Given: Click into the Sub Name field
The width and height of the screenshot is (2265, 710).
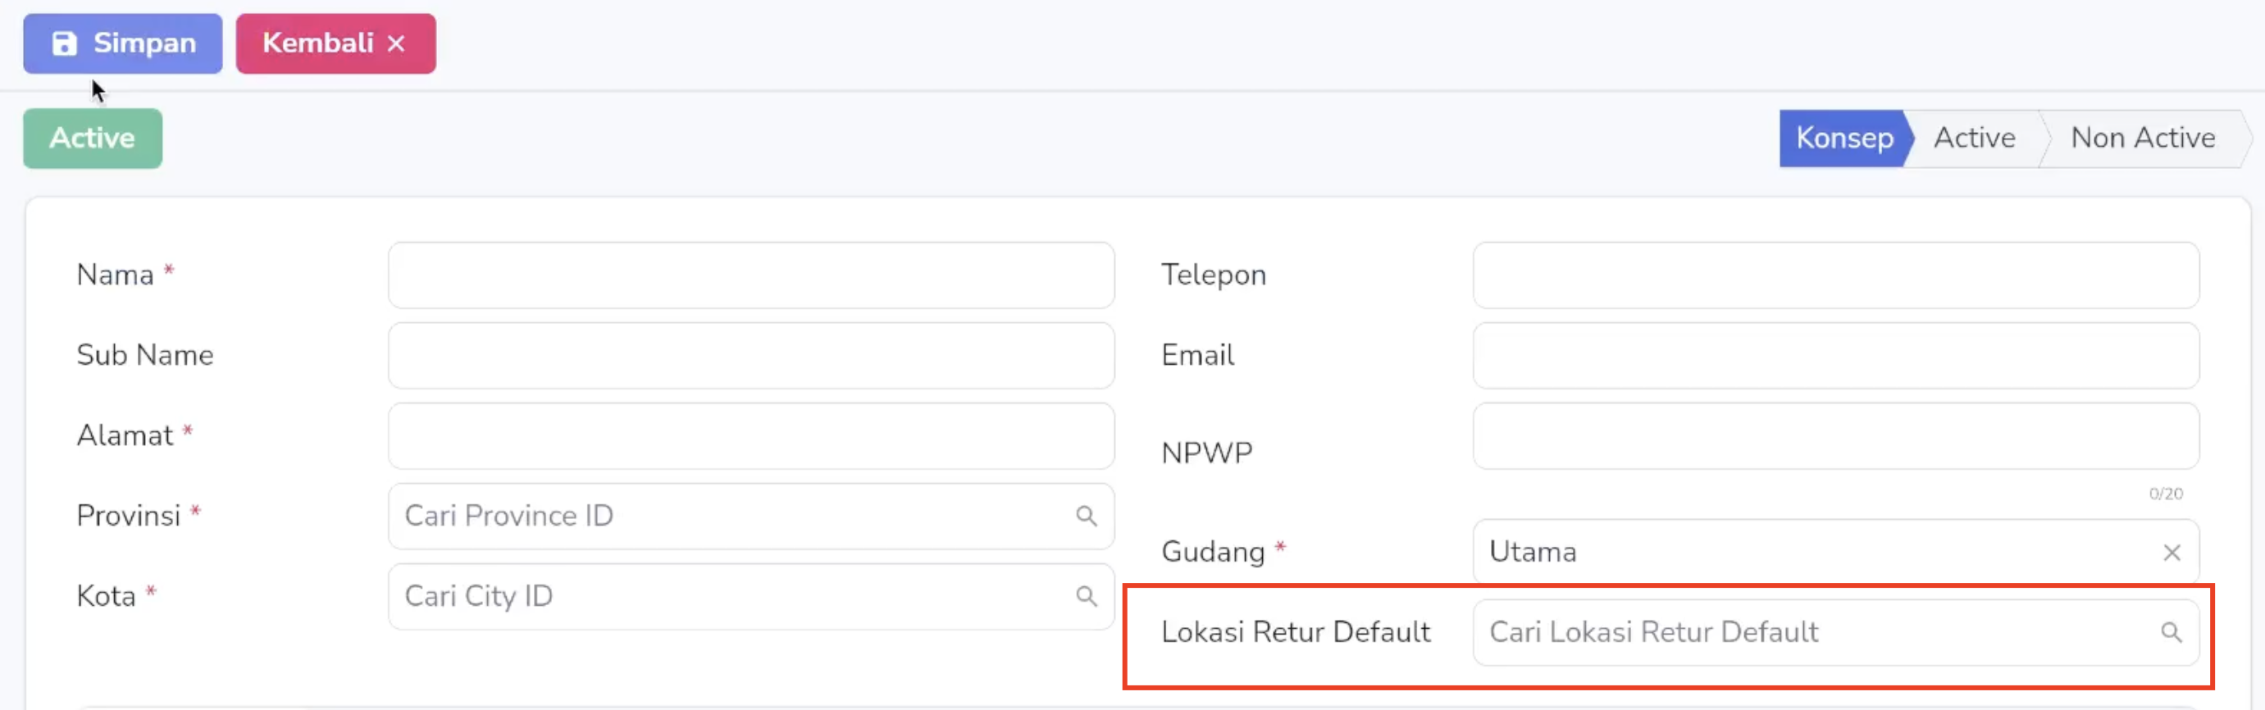Looking at the screenshot, I should pos(751,356).
